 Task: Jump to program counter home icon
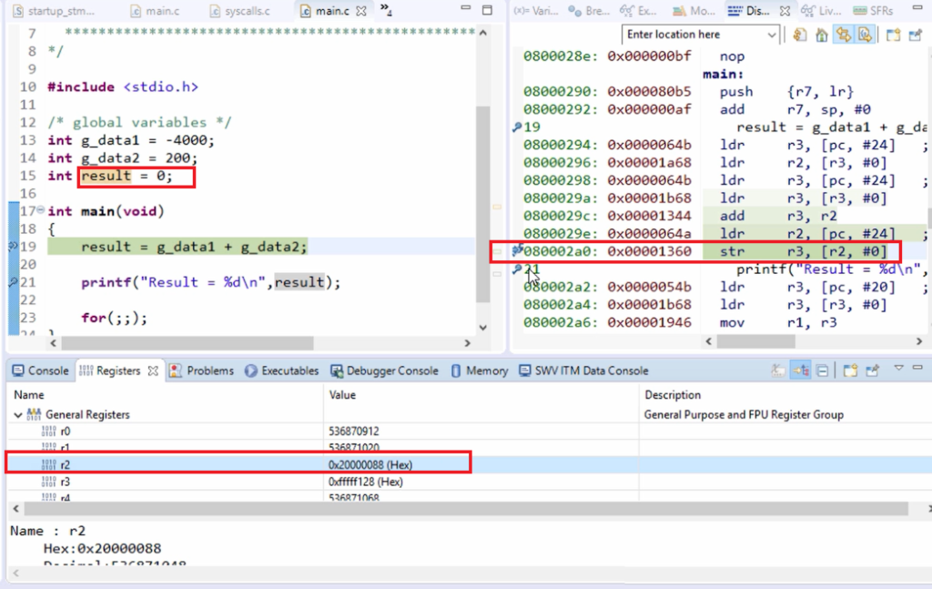tap(822, 36)
